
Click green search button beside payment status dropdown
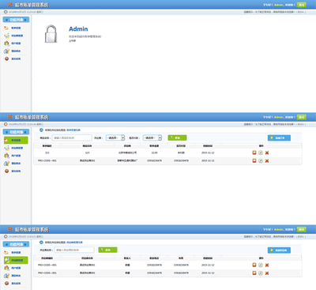[x=177, y=137]
